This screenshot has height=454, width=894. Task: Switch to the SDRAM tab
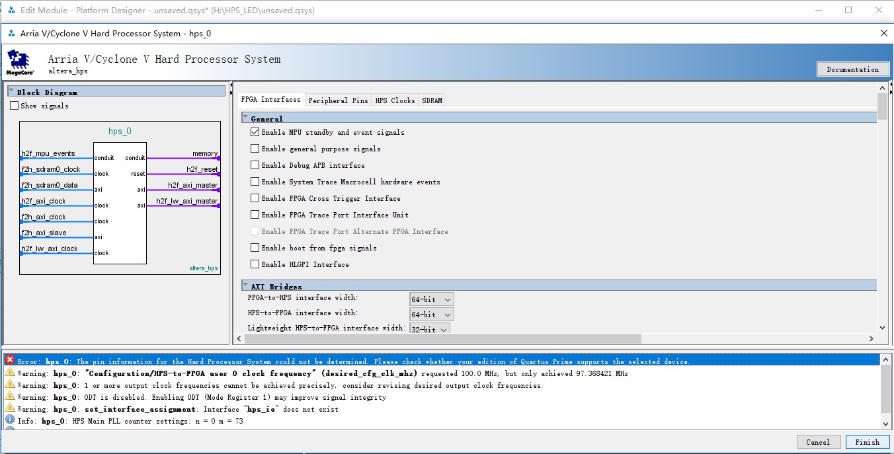[432, 100]
